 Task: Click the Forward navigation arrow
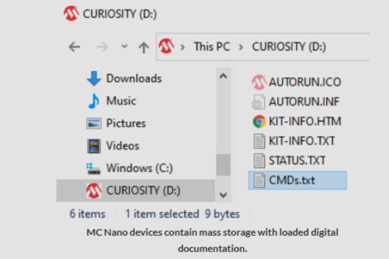(x=101, y=47)
